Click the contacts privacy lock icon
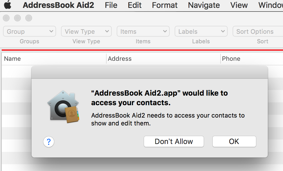Screen dimensions: 283x171 (x=63, y=107)
